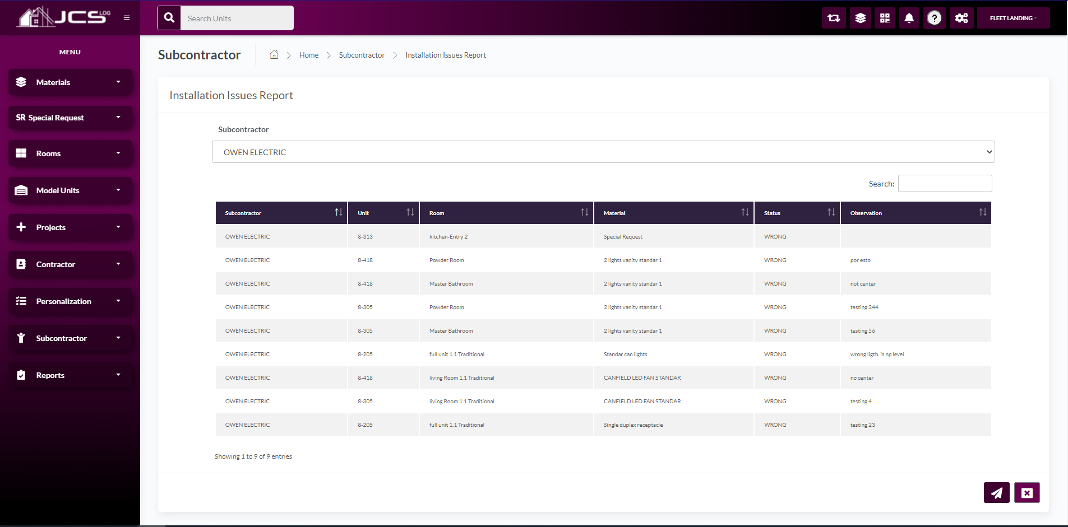Click the X cancel button at bottom
Image resolution: width=1068 pixels, height=527 pixels.
(x=1027, y=493)
